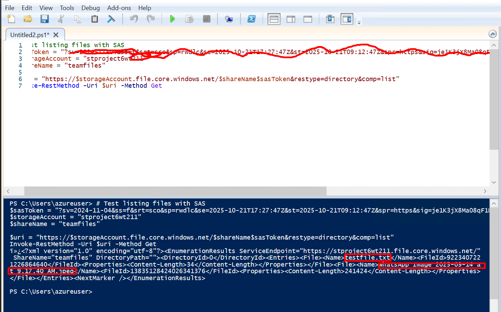Image resolution: width=501 pixels, height=312 pixels.
Task: Clear the console pane with the toolbar icon
Action: click(x=111, y=19)
